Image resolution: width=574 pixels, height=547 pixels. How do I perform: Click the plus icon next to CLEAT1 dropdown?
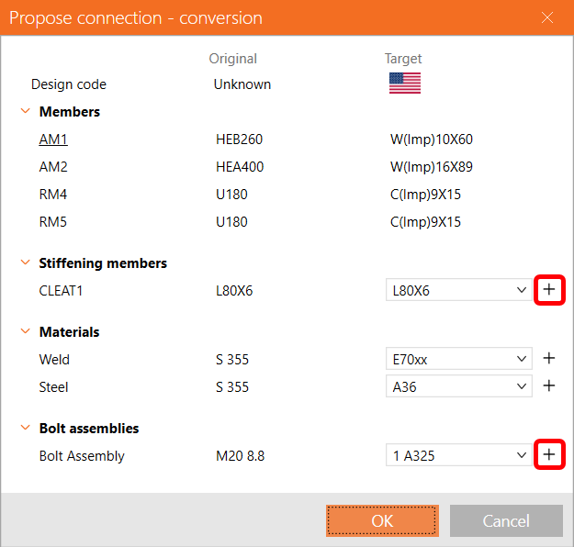549,290
